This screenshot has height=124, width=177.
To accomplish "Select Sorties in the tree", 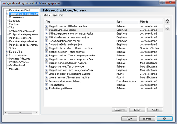I will 12,48.
